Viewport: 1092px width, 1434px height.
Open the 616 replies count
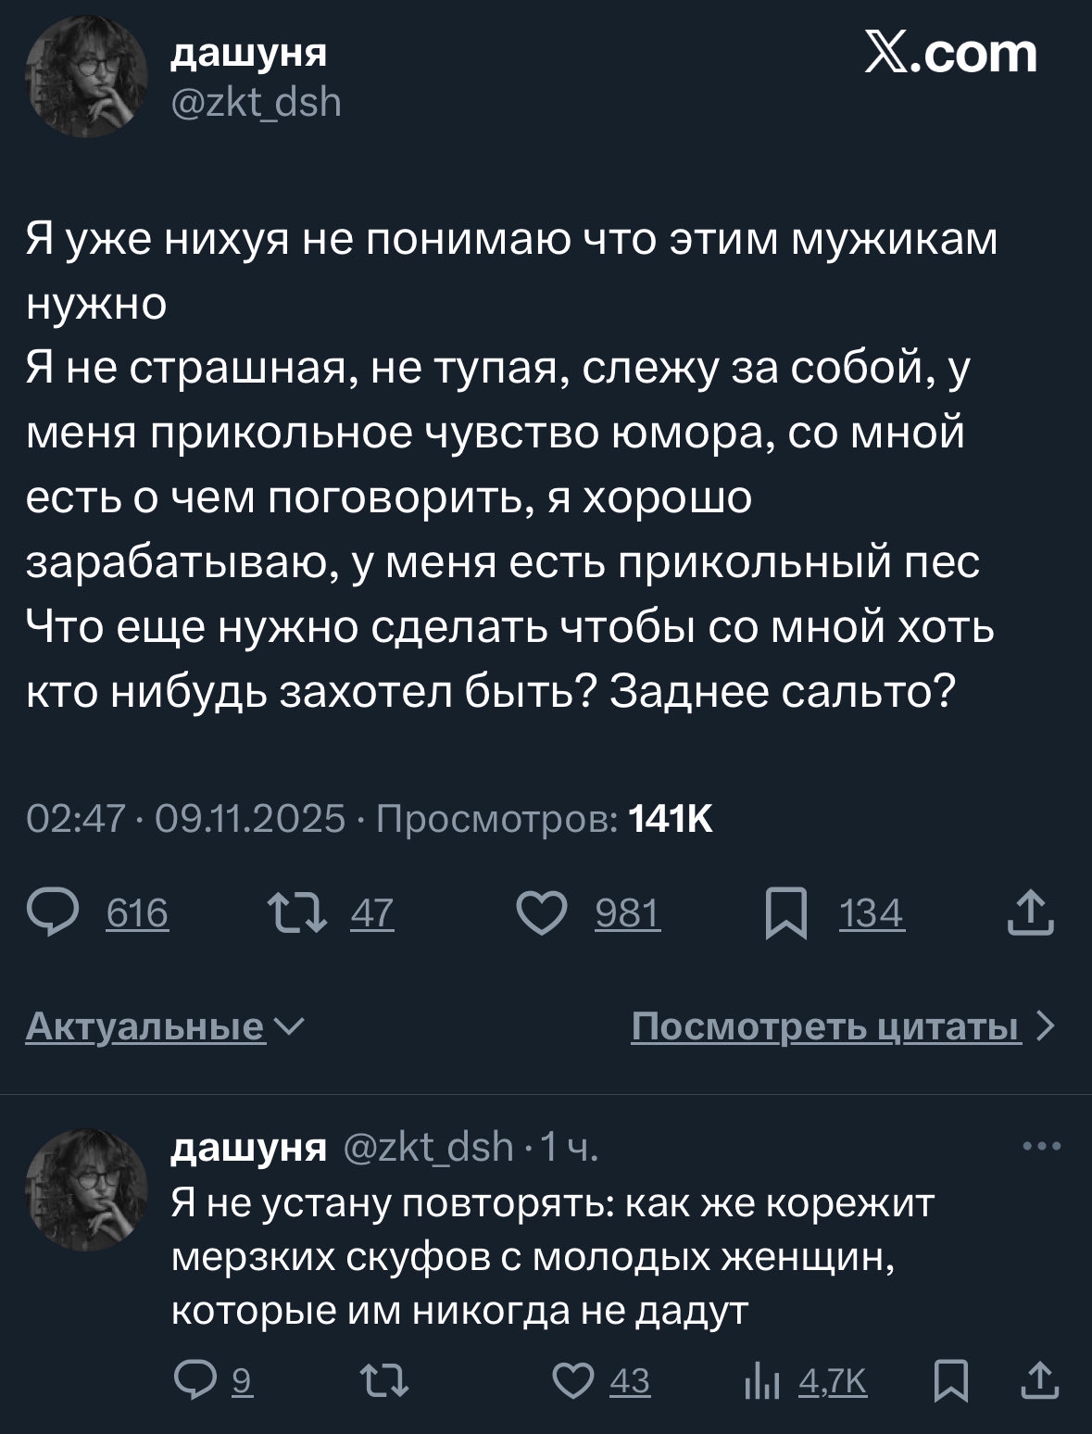pyautogui.click(x=137, y=914)
